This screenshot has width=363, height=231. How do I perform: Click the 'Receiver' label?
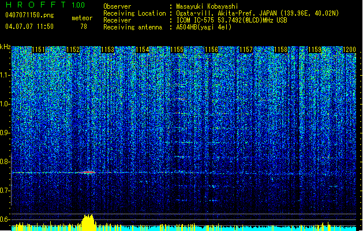(117, 20)
